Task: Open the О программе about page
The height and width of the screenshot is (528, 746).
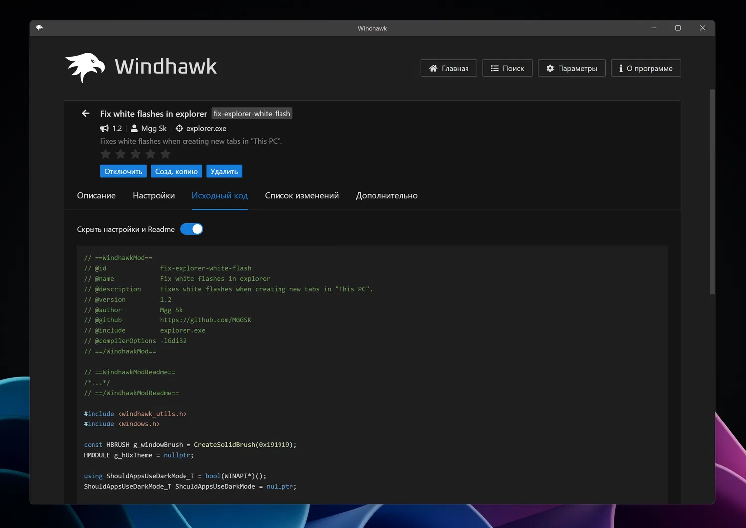Action: [x=646, y=68]
